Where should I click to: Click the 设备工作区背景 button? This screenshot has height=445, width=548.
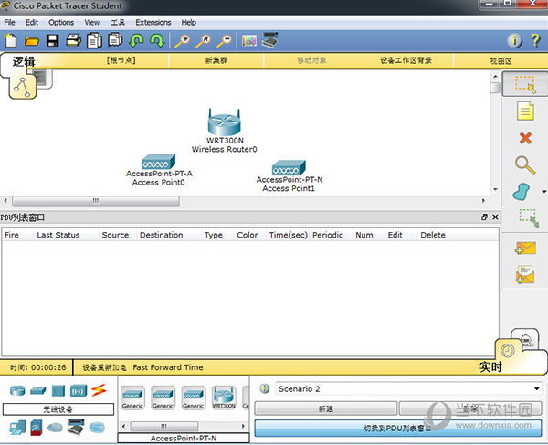tap(406, 60)
